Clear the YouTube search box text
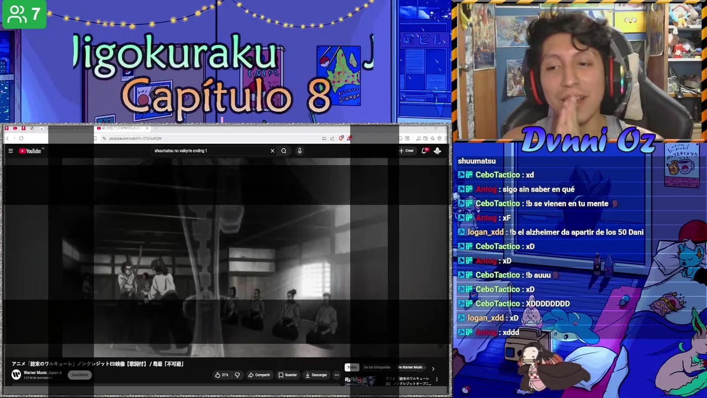707x398 pixels. click(x=272, y=151)
